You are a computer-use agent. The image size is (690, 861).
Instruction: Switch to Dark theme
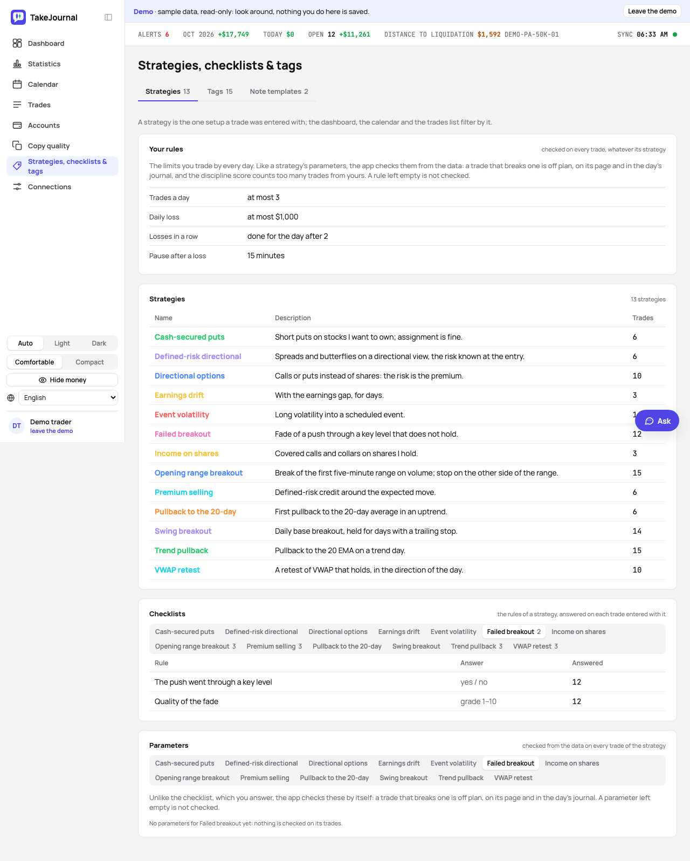coord(99,343)
